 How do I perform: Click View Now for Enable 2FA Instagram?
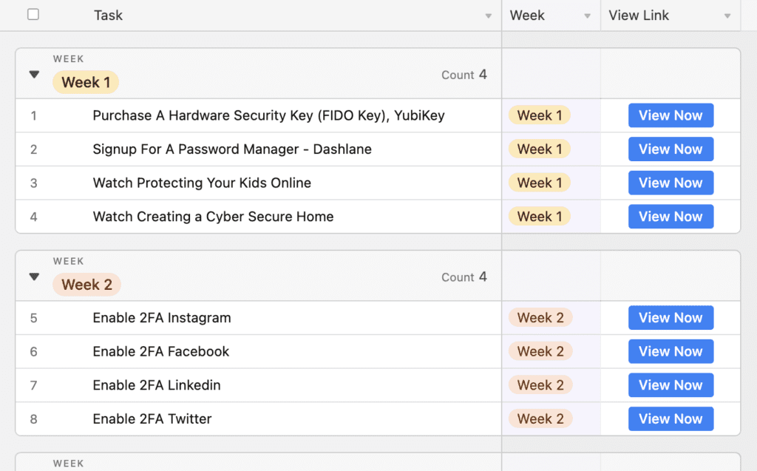[671, 317]
